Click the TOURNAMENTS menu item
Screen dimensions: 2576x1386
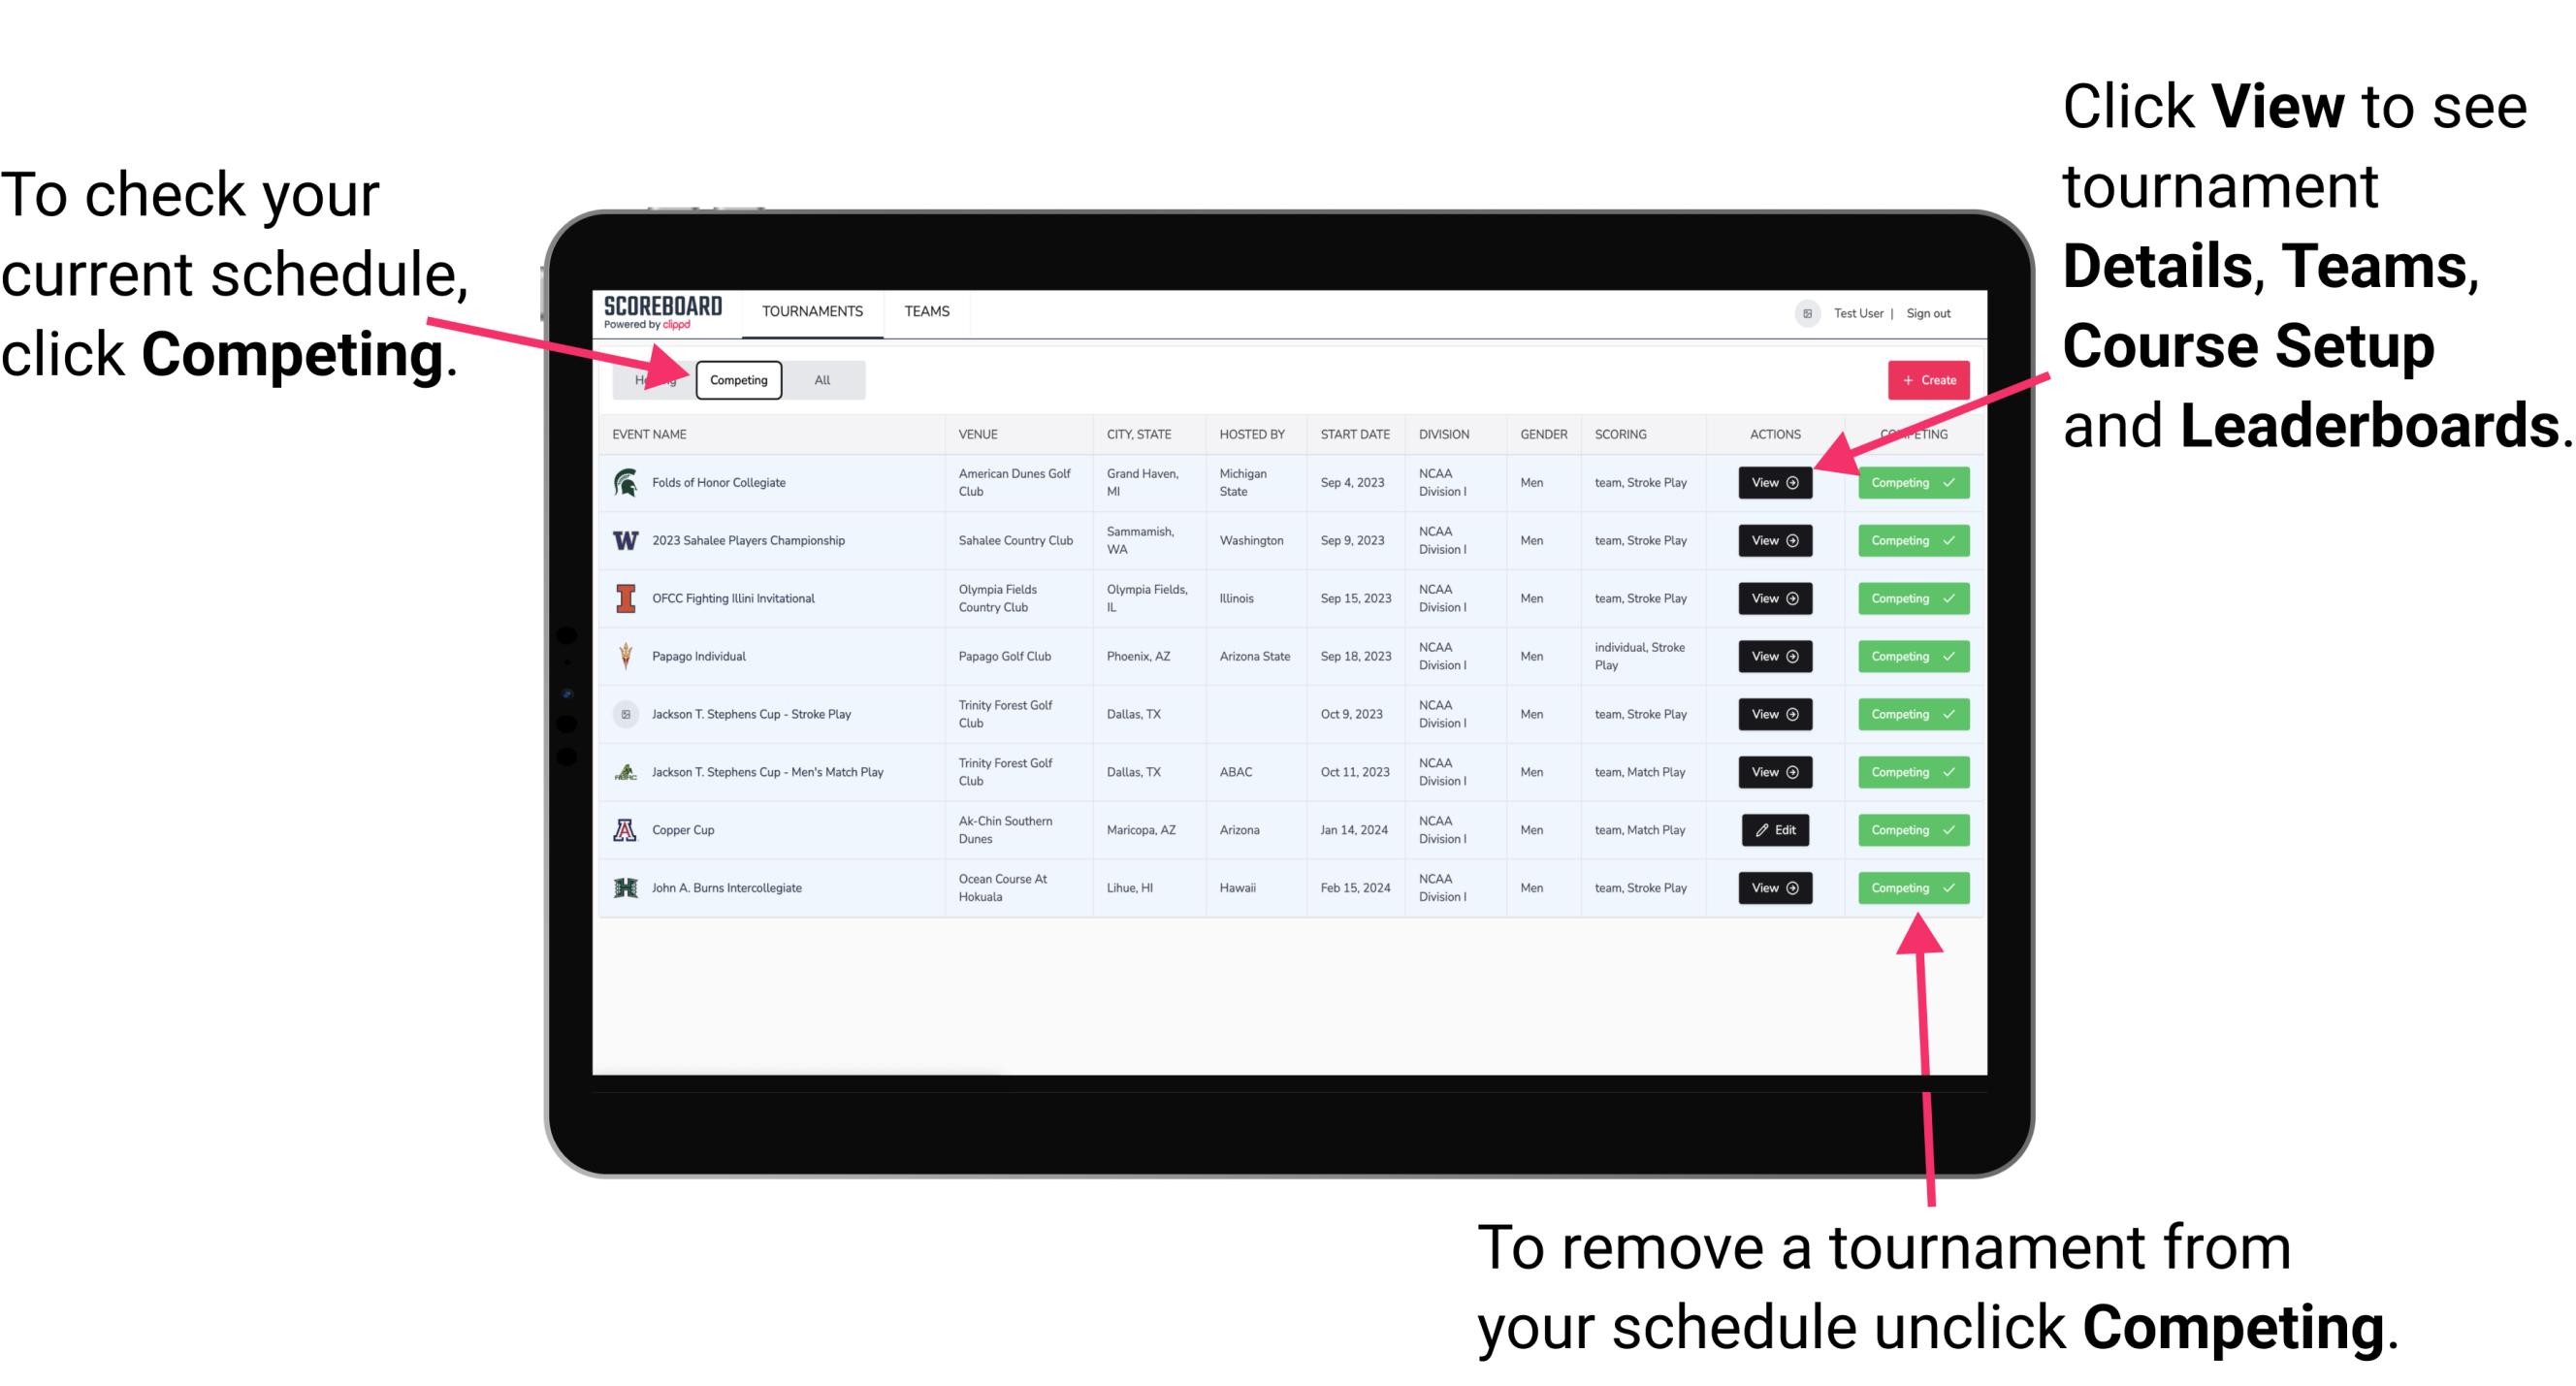[x=814, y=310]
